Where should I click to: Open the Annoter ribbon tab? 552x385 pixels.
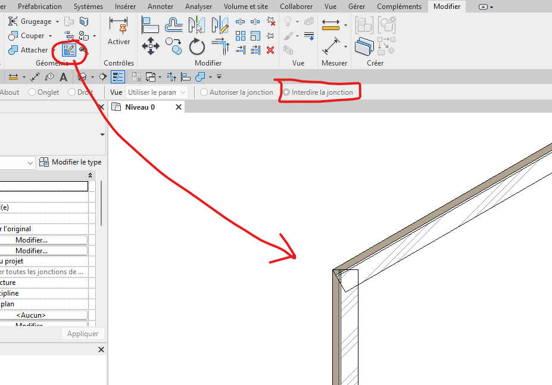161,7
